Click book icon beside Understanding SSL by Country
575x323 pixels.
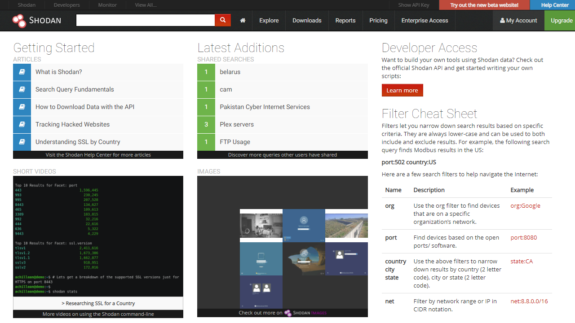pos(22,142)
